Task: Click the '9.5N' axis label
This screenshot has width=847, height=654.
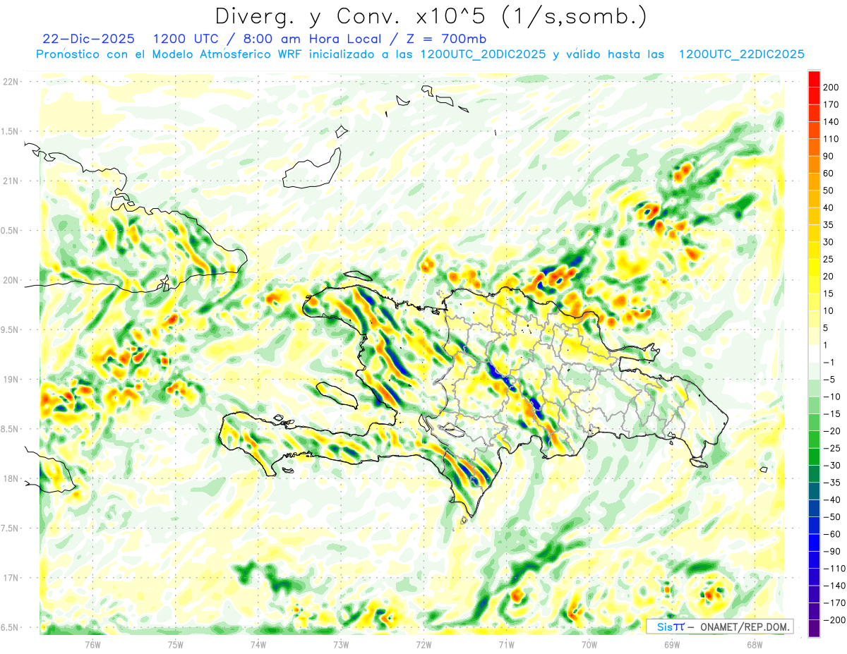Action: click(11, 329)
